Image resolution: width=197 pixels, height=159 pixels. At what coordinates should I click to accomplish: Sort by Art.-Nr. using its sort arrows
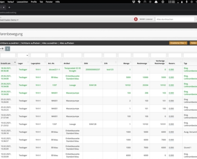click(x=61, y=62)
